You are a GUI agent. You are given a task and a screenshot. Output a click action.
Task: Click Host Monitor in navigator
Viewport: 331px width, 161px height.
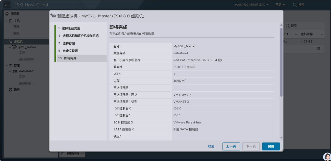point(16,33)
